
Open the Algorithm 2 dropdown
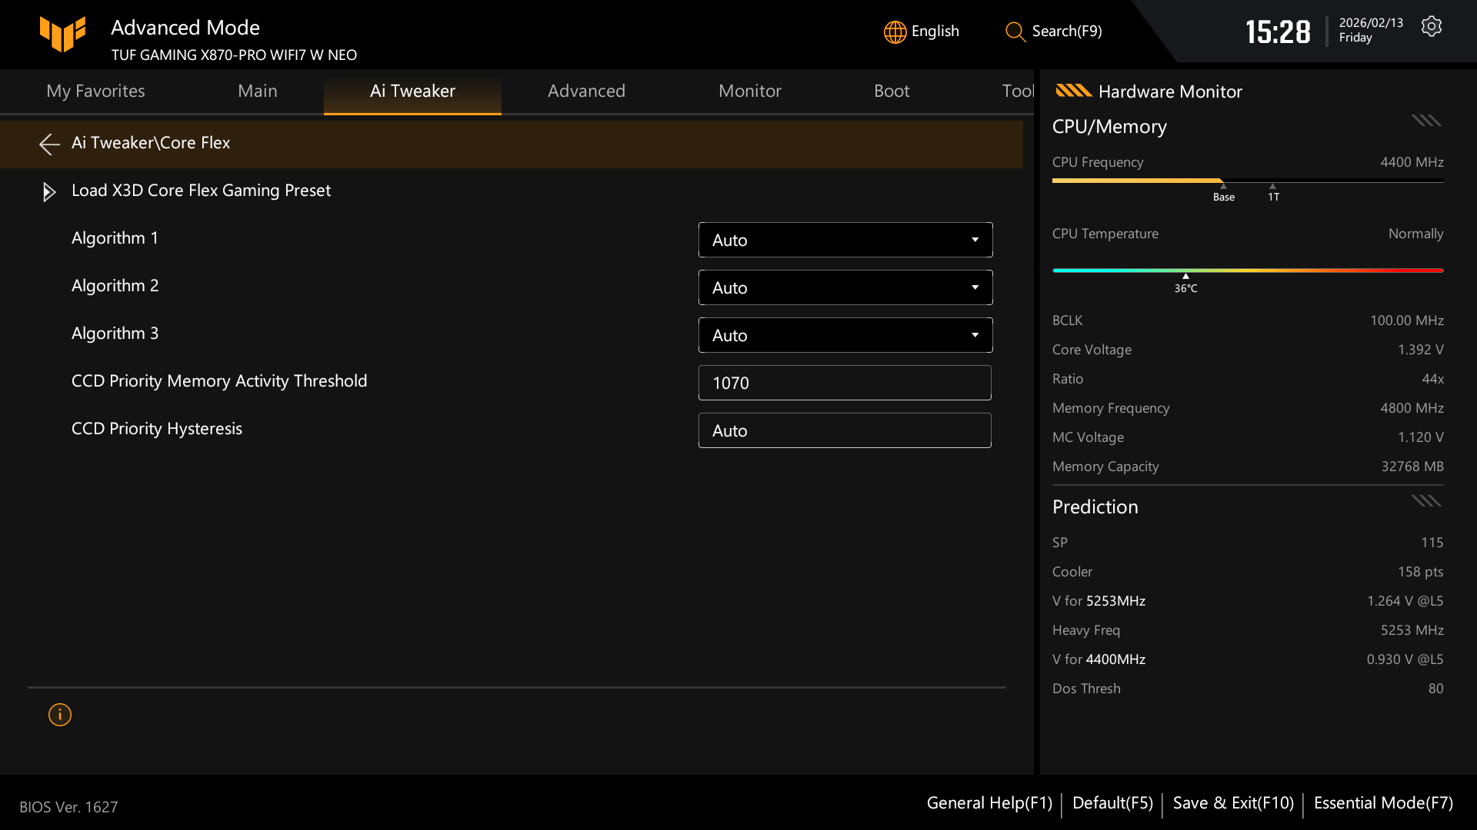[x=845, y=287]
